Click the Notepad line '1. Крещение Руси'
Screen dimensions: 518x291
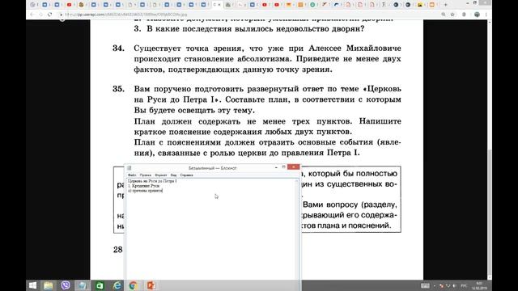tap(143, 186)
